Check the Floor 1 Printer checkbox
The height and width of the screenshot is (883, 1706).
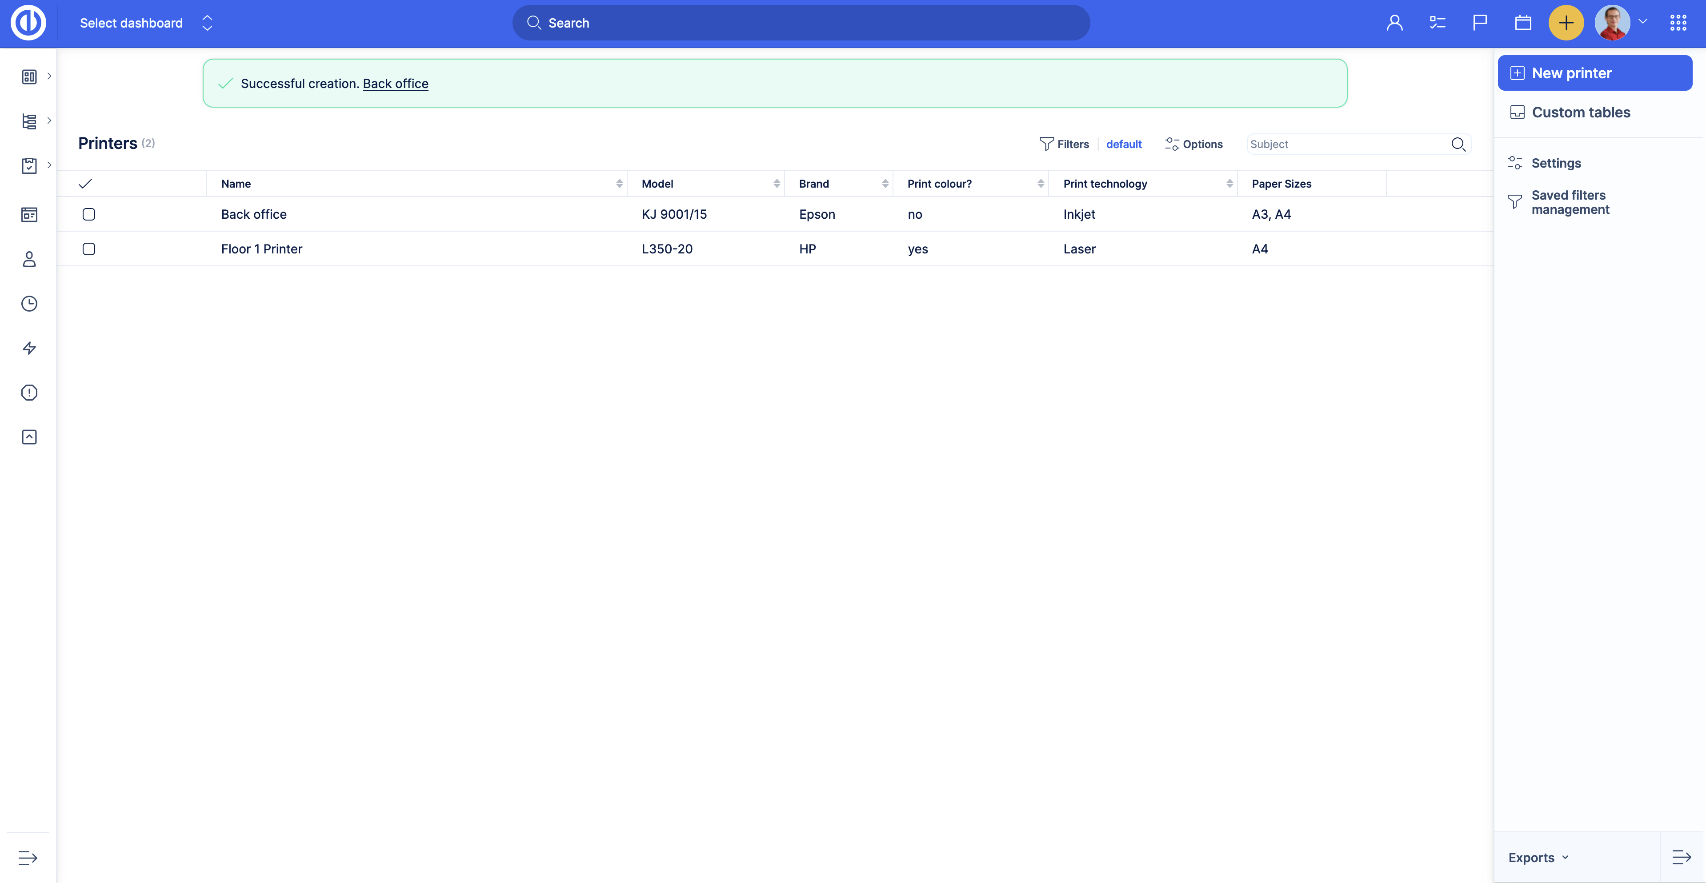click(x=89, y=249)
